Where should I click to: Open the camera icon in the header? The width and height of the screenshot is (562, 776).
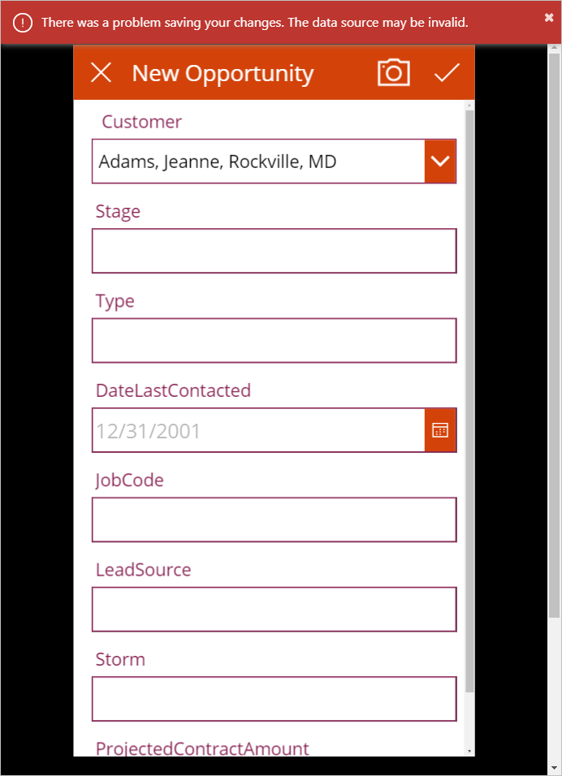(x=394, y=73)
